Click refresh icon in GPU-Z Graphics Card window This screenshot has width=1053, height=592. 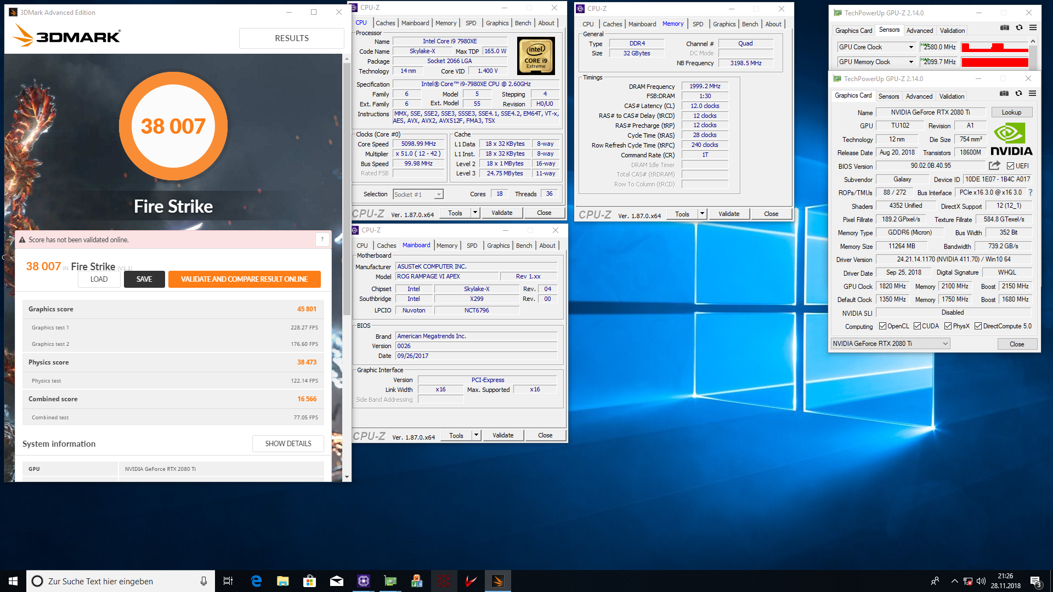(x=1018, y=94)
